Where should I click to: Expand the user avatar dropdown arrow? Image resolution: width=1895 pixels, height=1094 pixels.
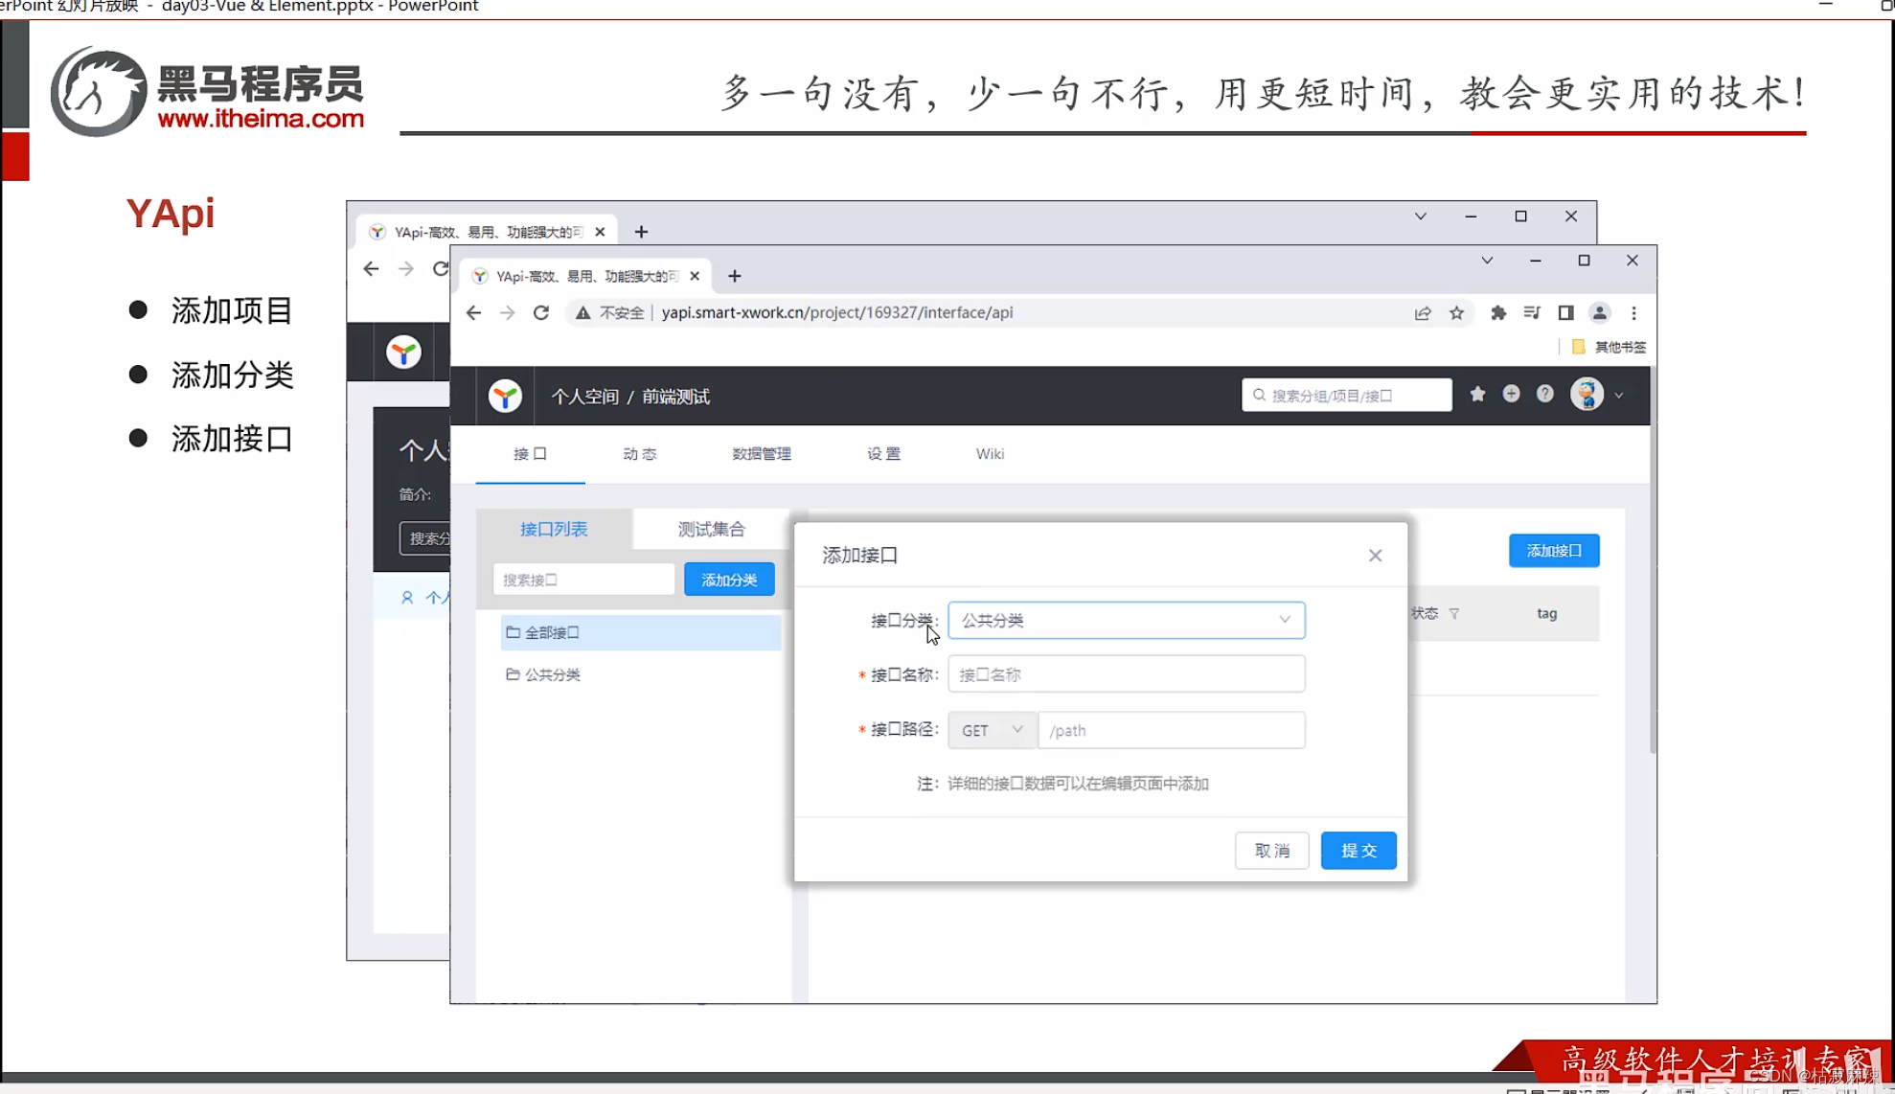(1619, 394)
